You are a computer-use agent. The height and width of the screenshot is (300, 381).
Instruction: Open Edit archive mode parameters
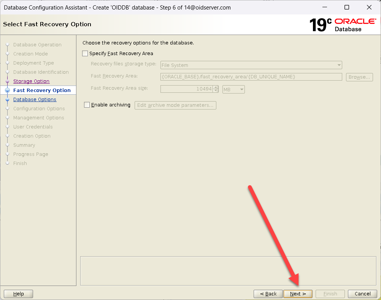click(175, 105)
